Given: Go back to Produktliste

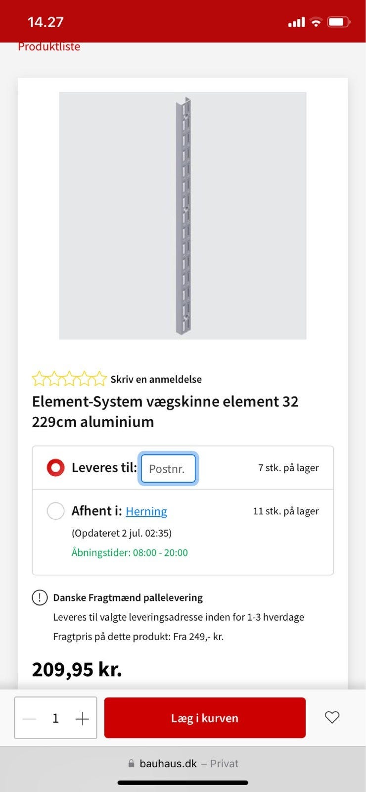Looking at the screenshot, I should [49, 46].
